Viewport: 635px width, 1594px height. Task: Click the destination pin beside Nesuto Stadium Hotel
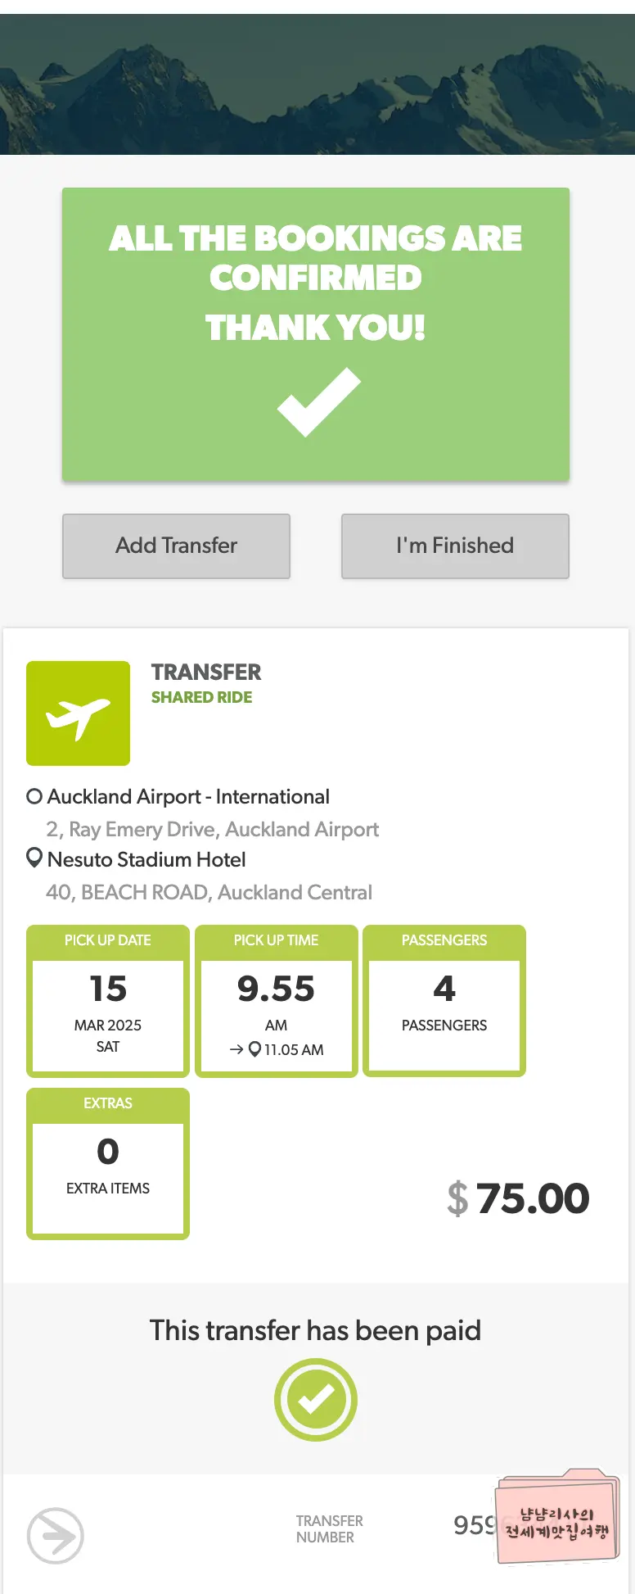(34, 858)
